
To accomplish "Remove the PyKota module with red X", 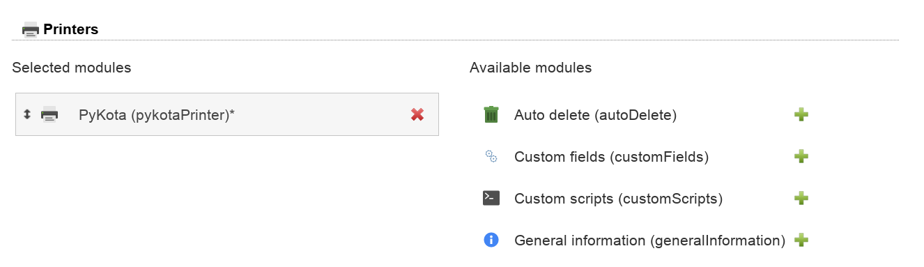I will click(417, 114).
